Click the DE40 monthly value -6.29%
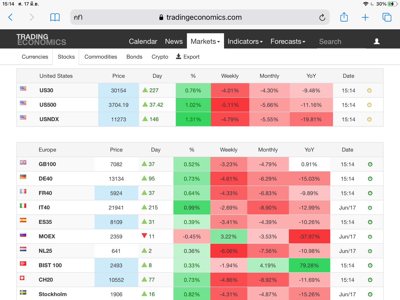The width and height of the screenshot is (400, 300). [268, 179]
